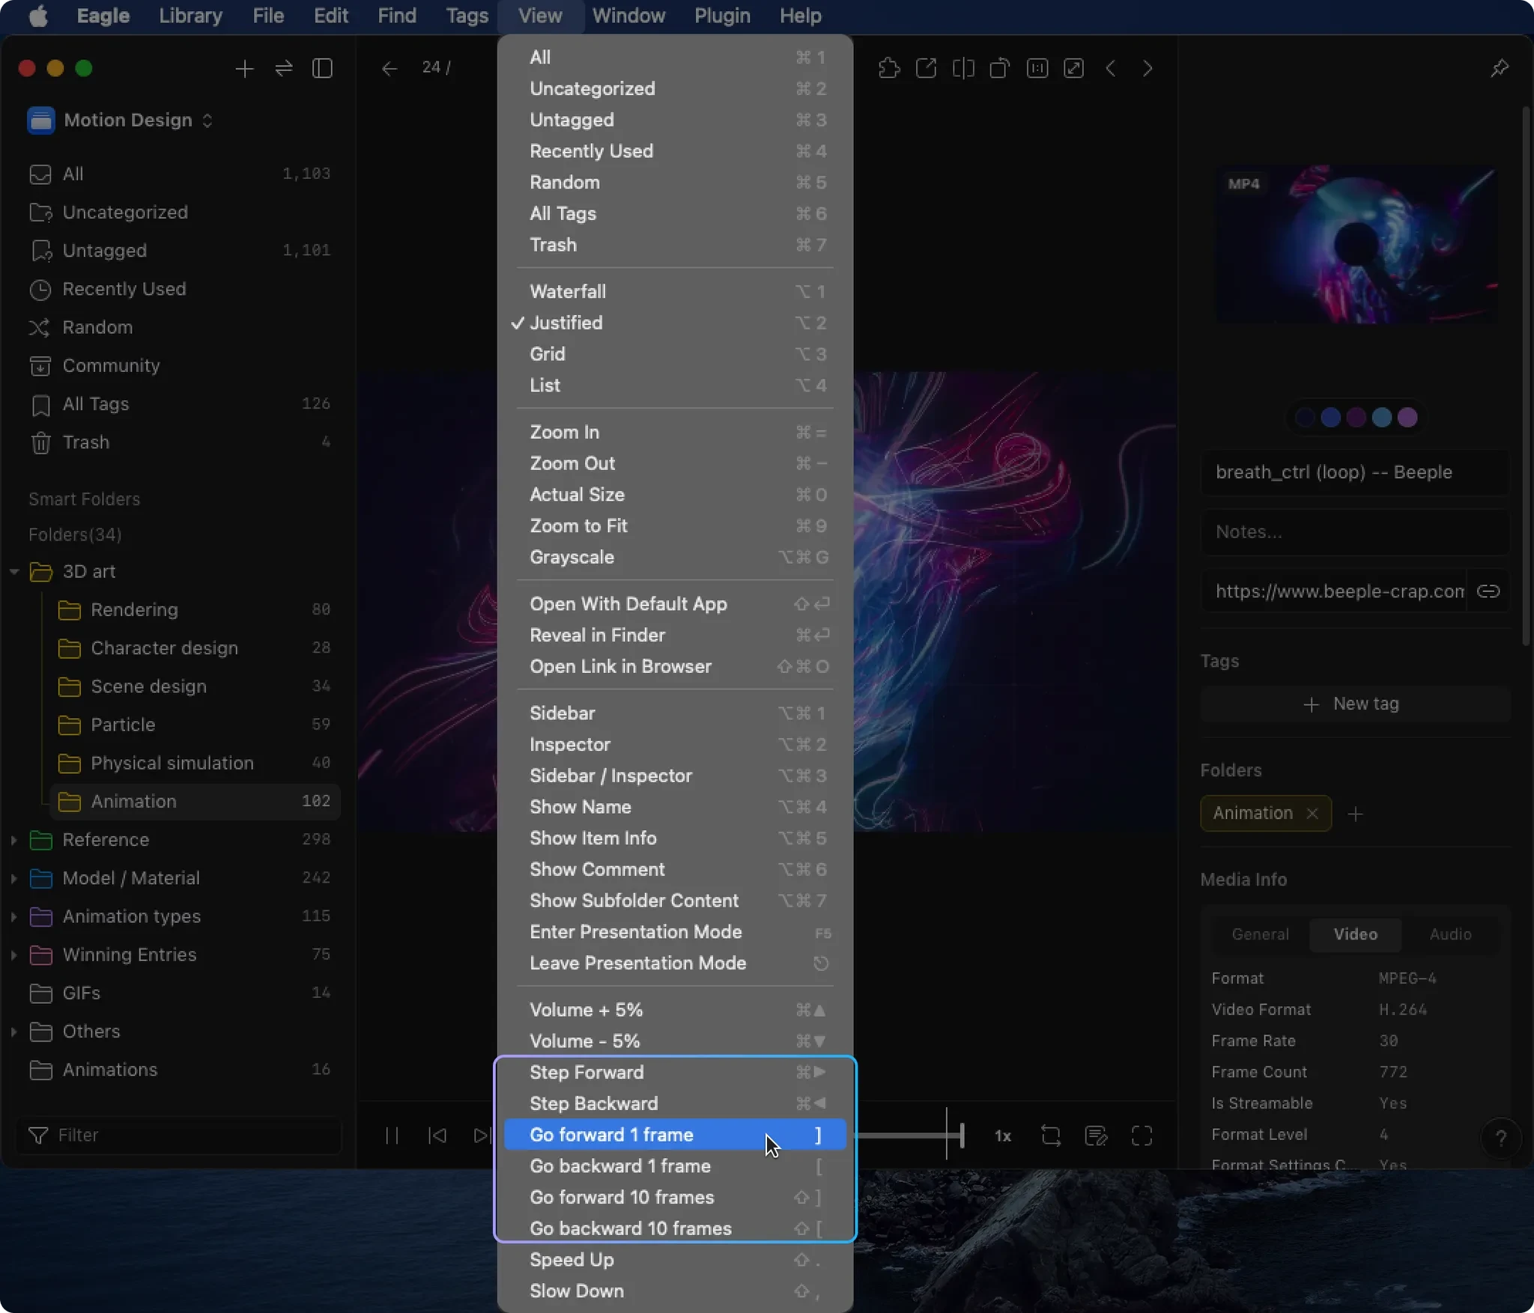Go back using the left arrow icon
The height and width of the screenshot is (1313, 1534).
[x=389, y=69]
